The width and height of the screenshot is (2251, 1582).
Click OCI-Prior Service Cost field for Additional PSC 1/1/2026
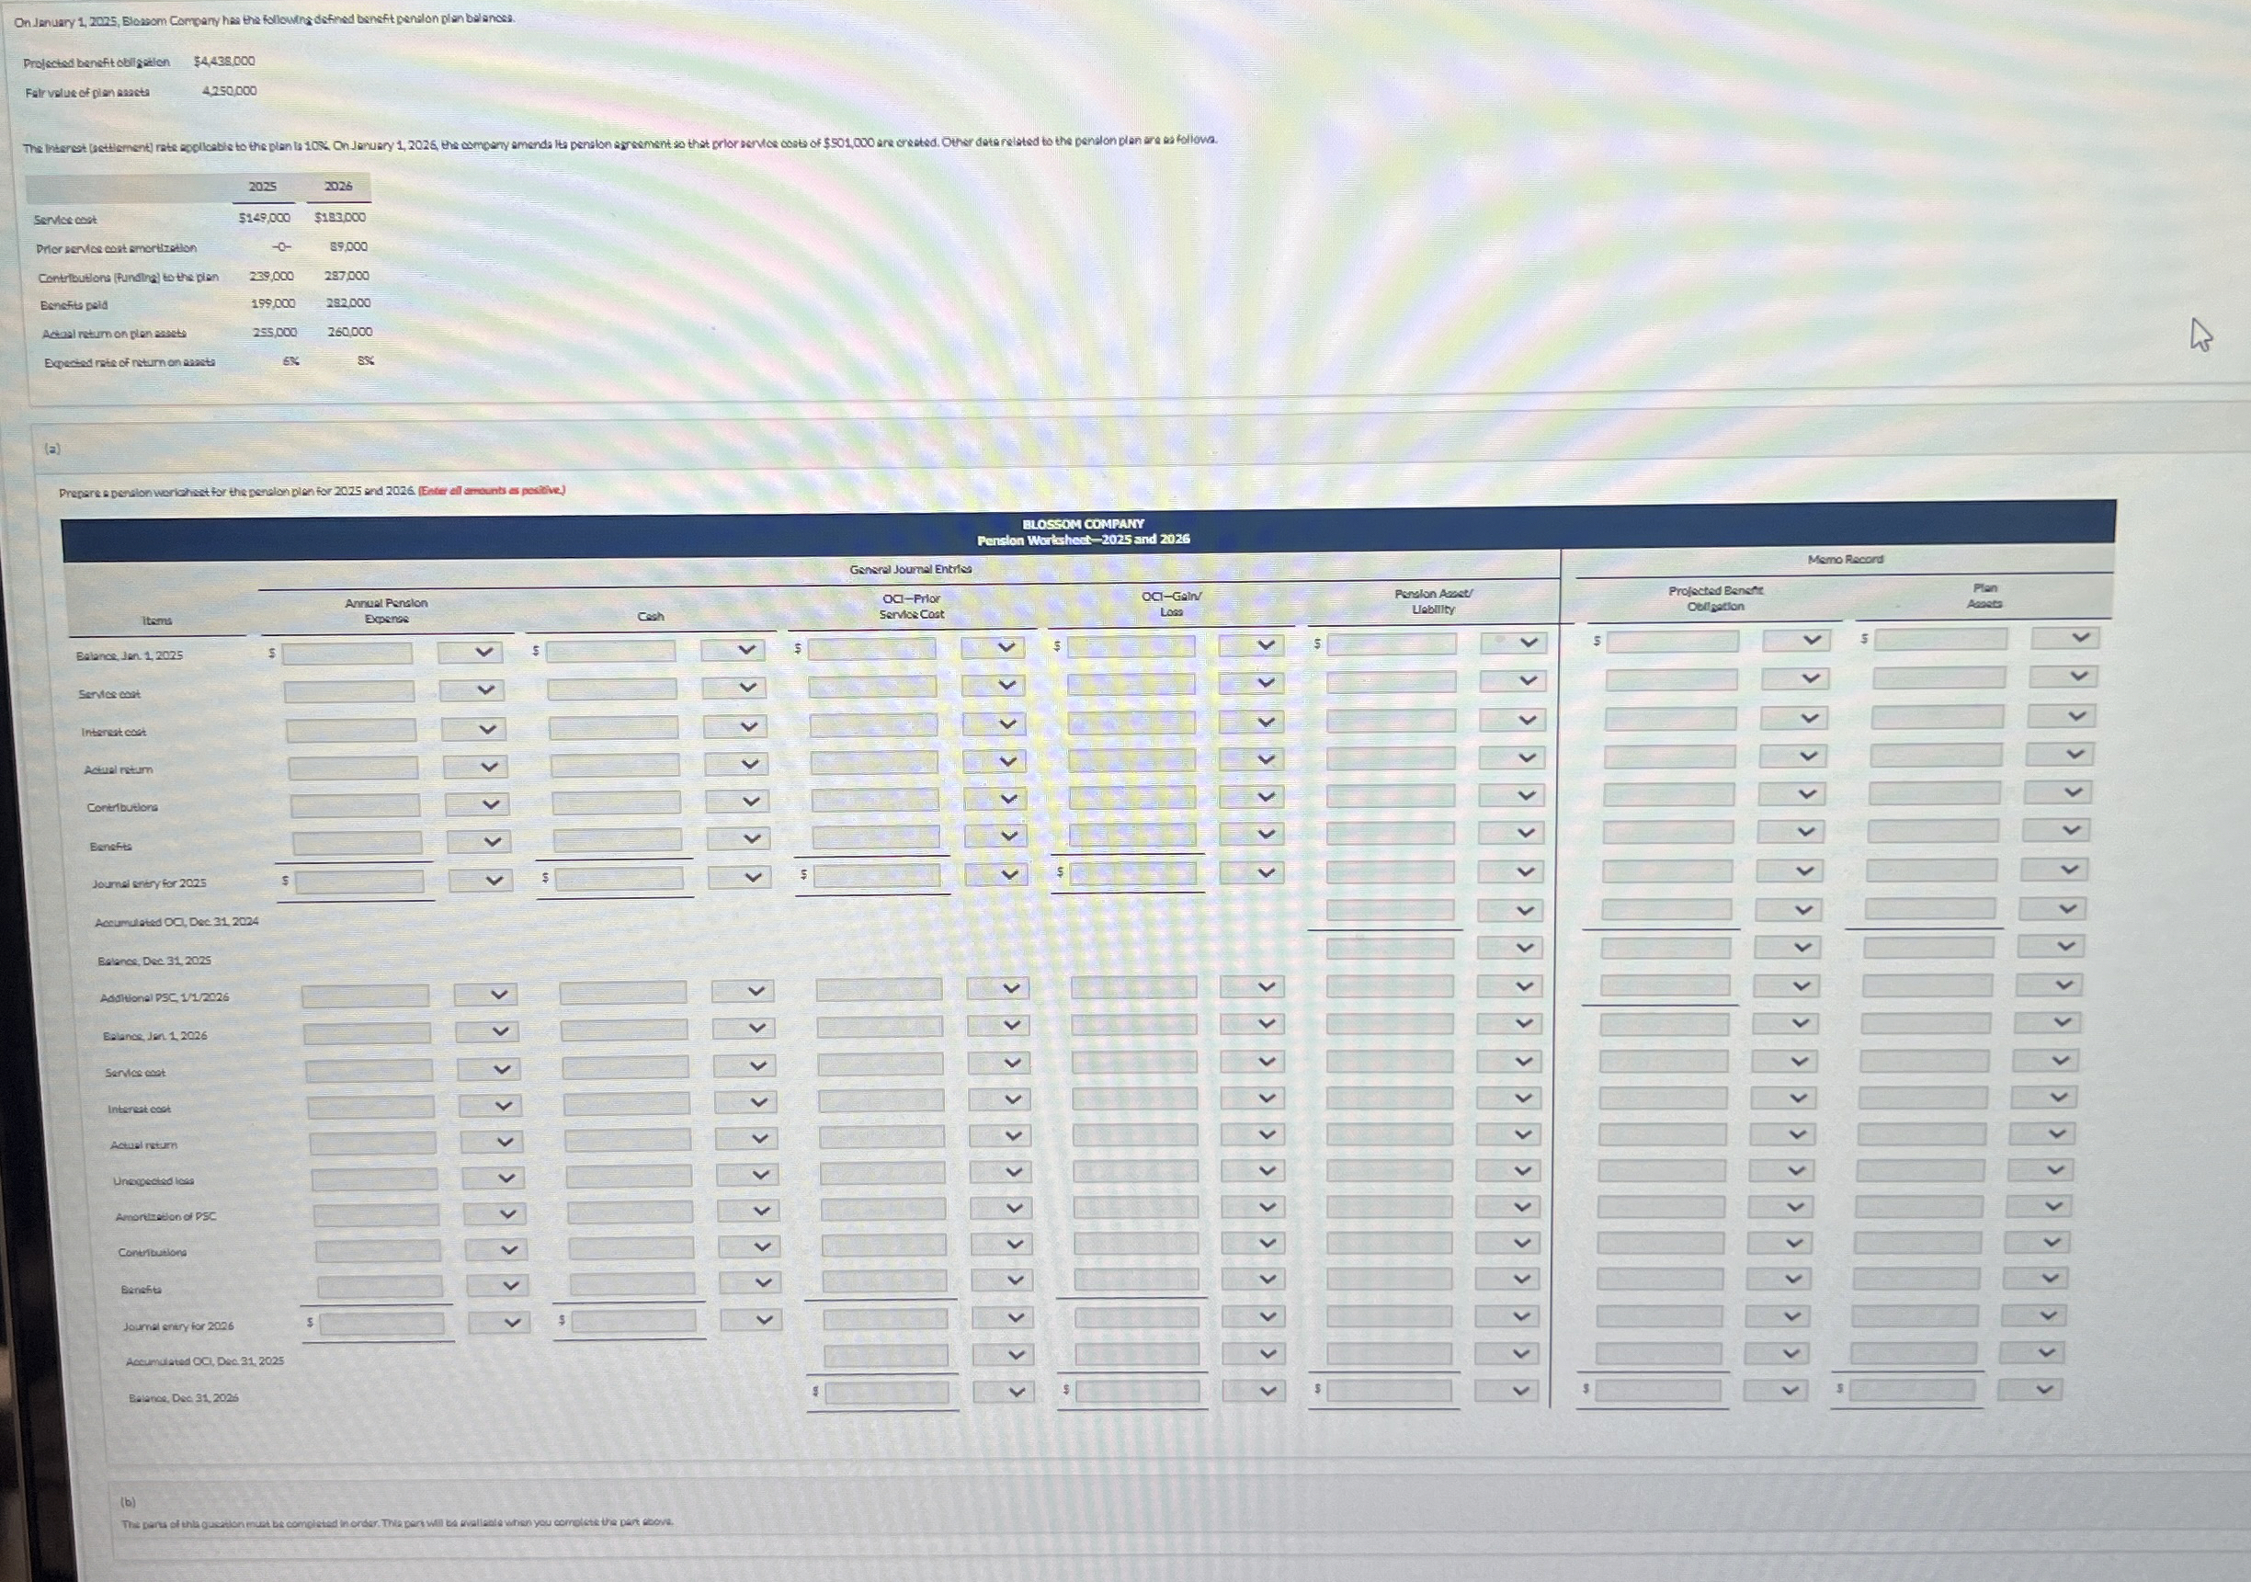point(879,988)
